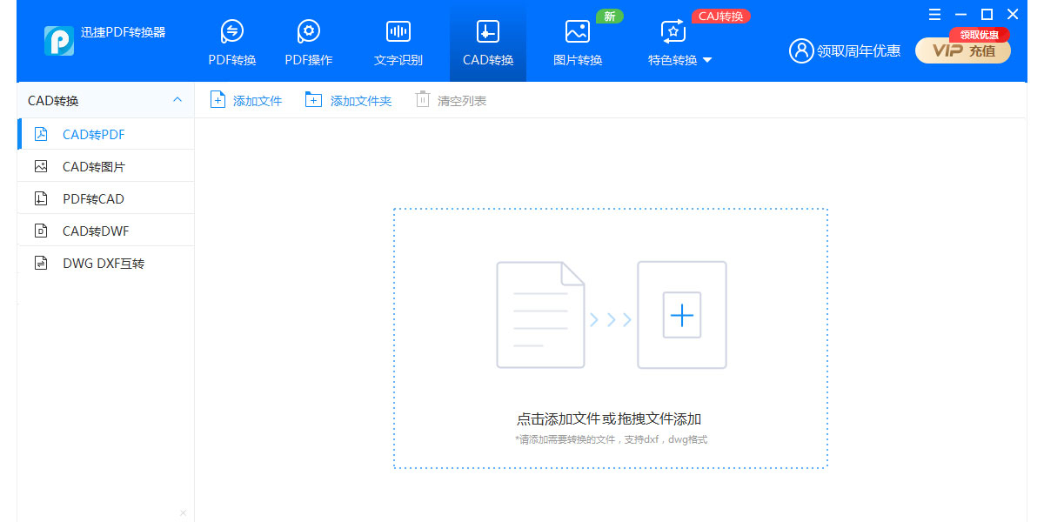This screenshot has height=522, width=1044.
Task: Click the 清空列表 trash icon
Action: (424, 99)
